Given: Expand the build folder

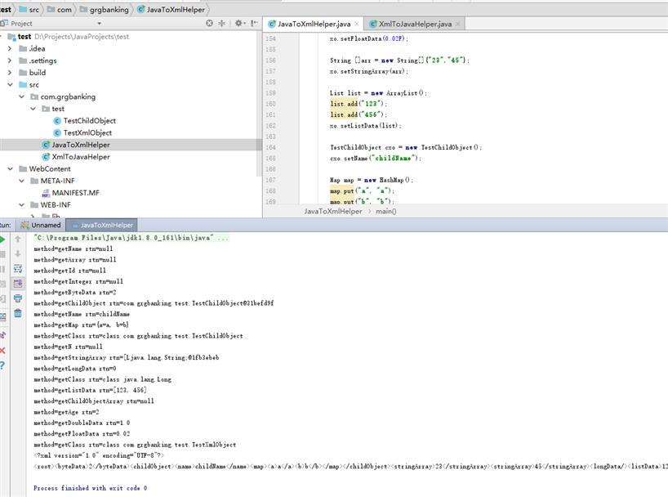Looking at the screenshot, I should 10,73.
